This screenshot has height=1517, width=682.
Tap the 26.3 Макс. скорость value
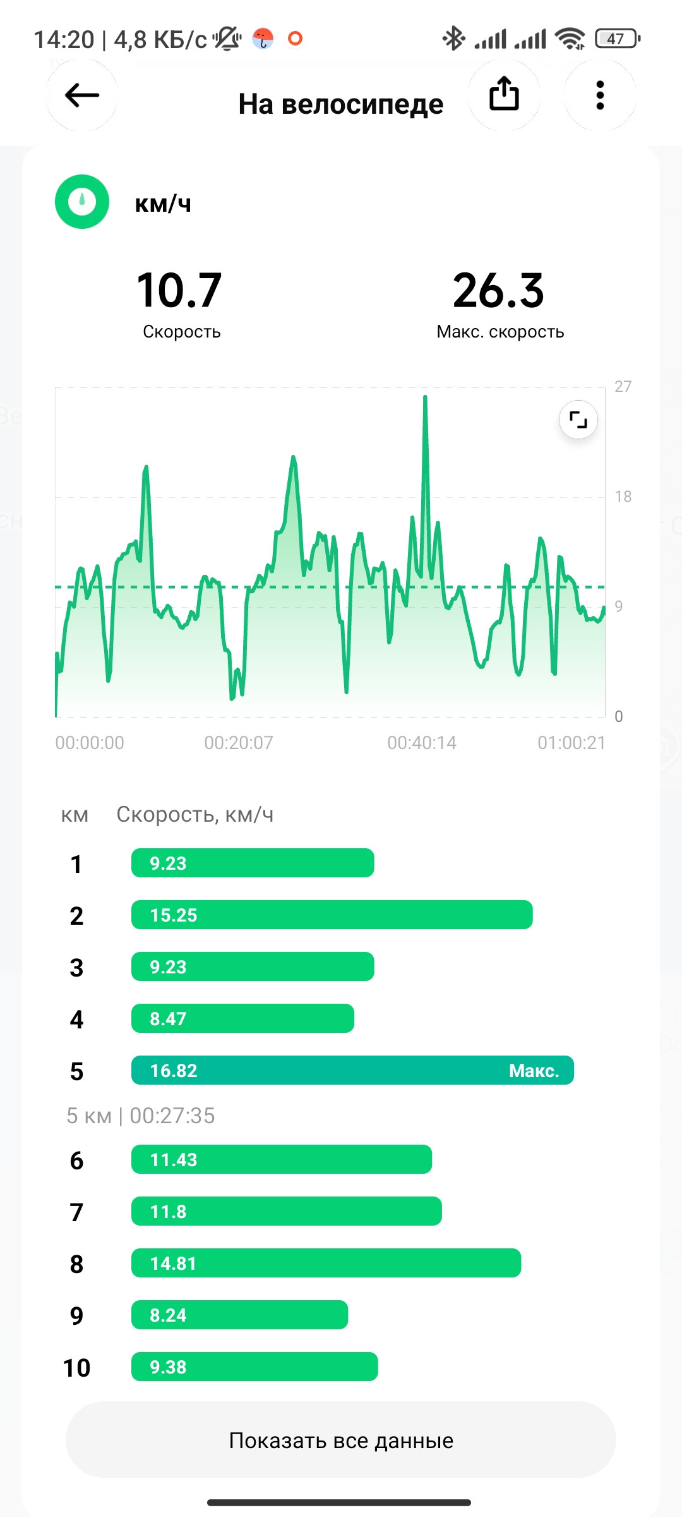[x=499, y=291]
